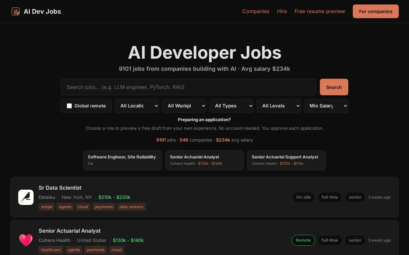
Task: Click the "Preparing an application?" text
Action: click(204, 120)
